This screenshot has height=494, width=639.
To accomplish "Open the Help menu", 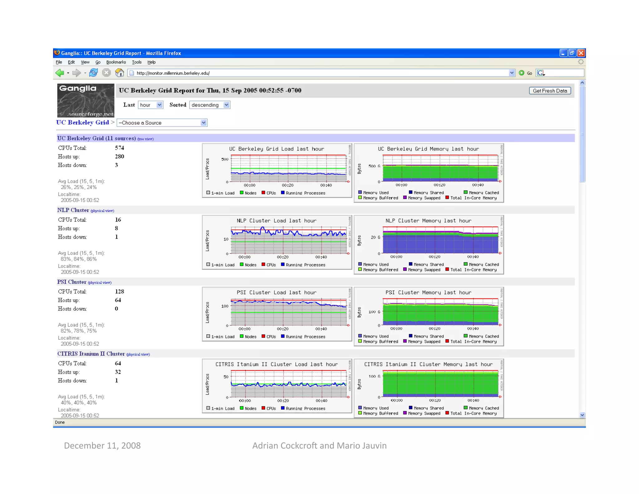I will (x=151, y=62).
